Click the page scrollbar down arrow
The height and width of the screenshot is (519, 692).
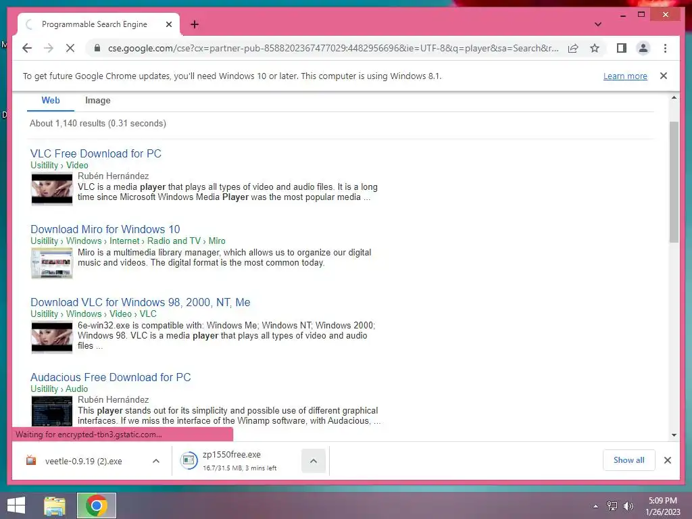point(674,435)
